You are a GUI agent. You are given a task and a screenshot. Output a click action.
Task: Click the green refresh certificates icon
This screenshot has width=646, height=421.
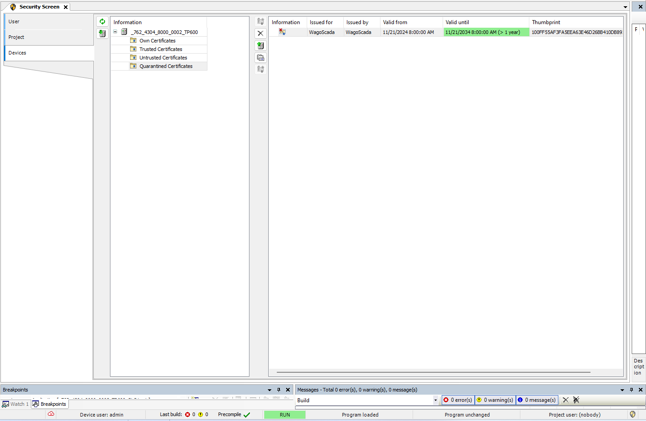pyautogui.click(x=102, y=21)
